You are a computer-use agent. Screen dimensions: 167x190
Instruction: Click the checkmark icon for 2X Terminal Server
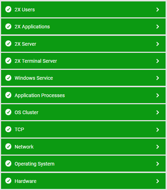click(8, 61)
